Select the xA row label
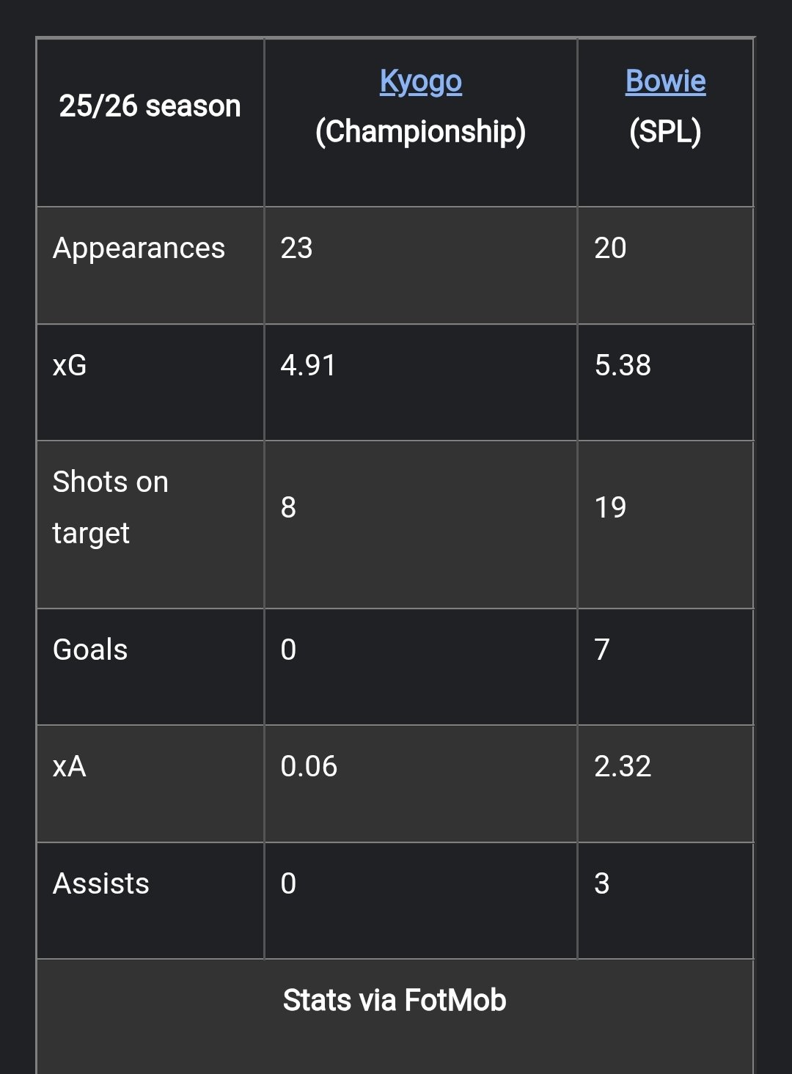792x1074 pixels. pyautogui.click(x=70, y=767)
